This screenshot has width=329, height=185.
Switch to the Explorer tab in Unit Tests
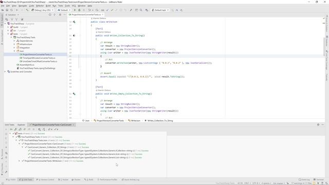click(x=21, y=125)
